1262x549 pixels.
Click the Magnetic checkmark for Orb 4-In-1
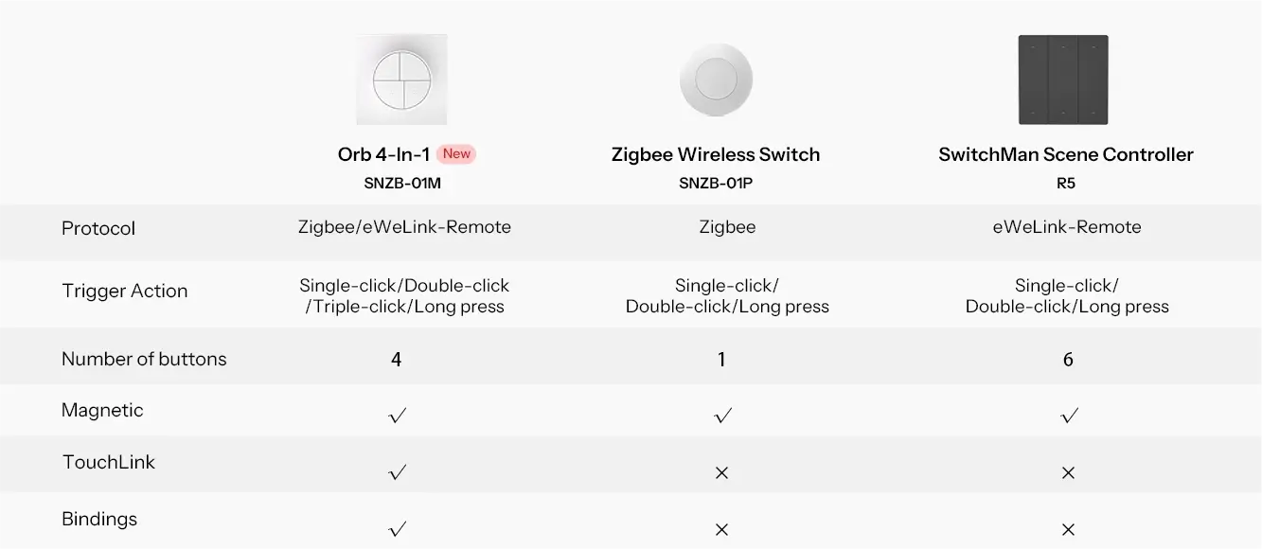click(x=398, y=416)
